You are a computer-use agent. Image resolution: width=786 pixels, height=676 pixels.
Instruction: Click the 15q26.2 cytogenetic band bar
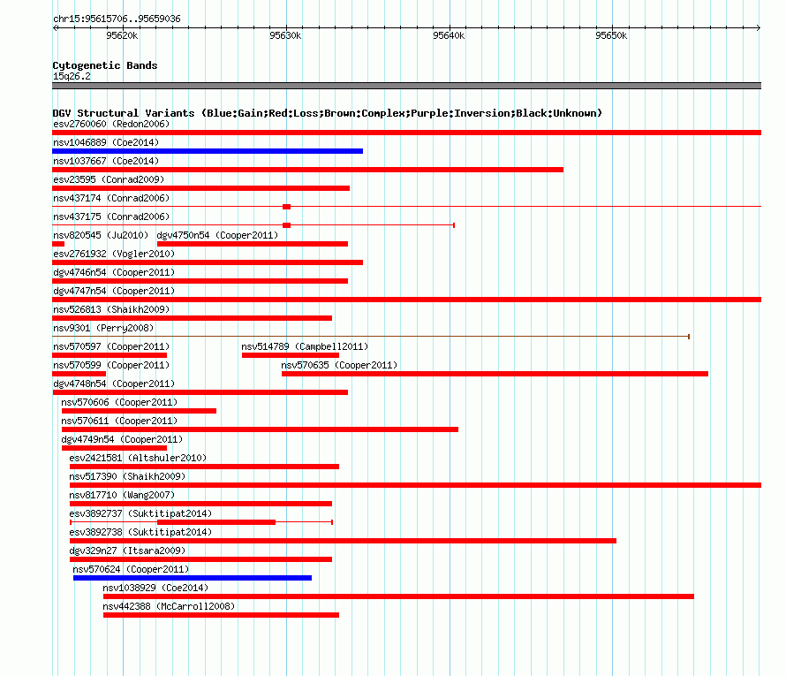(x=406, y=86)
